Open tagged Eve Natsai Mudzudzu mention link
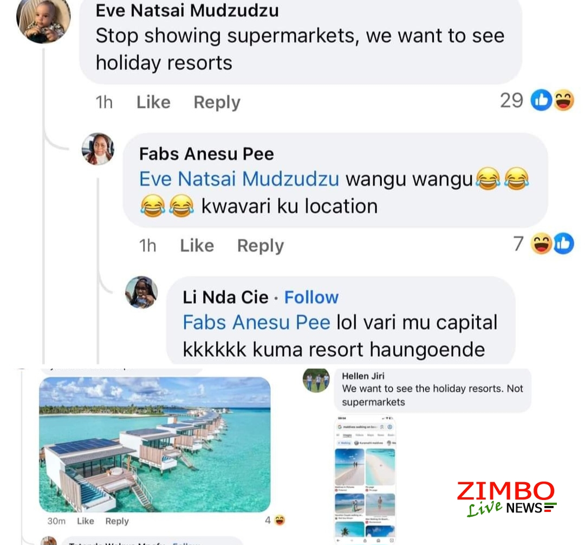The height and width of the screenshot is (545, 585). 239,178
